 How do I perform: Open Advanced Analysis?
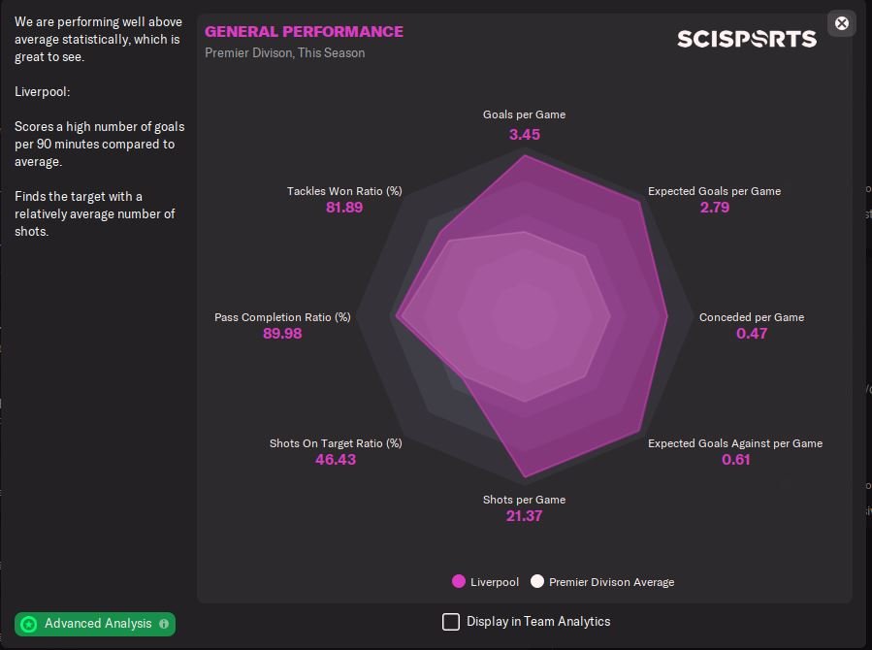point(97,624)
